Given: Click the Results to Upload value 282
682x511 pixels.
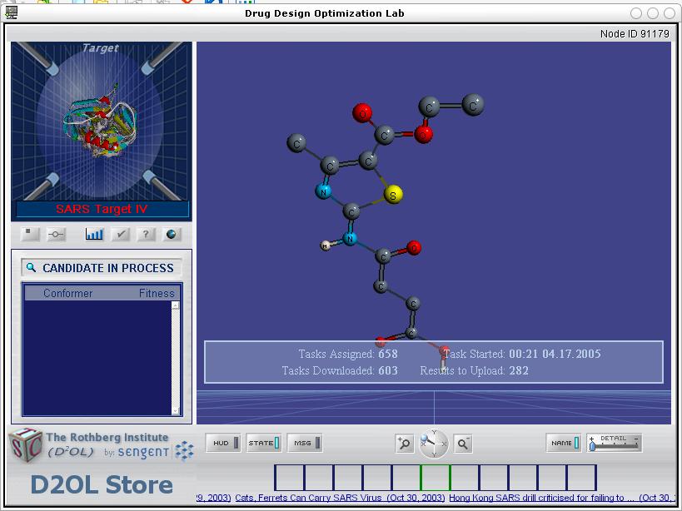Looking at the screenshot, I should (519, 370).
